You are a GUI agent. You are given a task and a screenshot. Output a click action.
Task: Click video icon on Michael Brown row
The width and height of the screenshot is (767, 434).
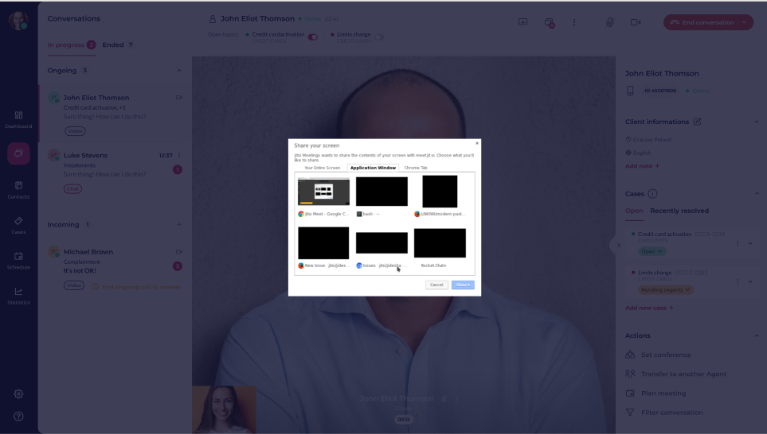(179, 252)
